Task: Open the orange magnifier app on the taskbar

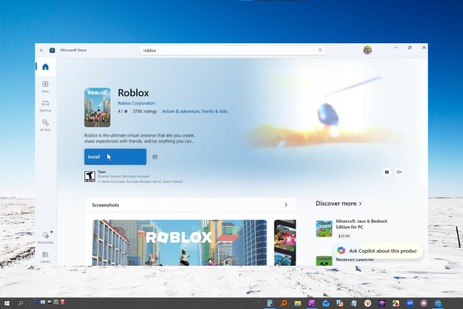Action: 284,303
